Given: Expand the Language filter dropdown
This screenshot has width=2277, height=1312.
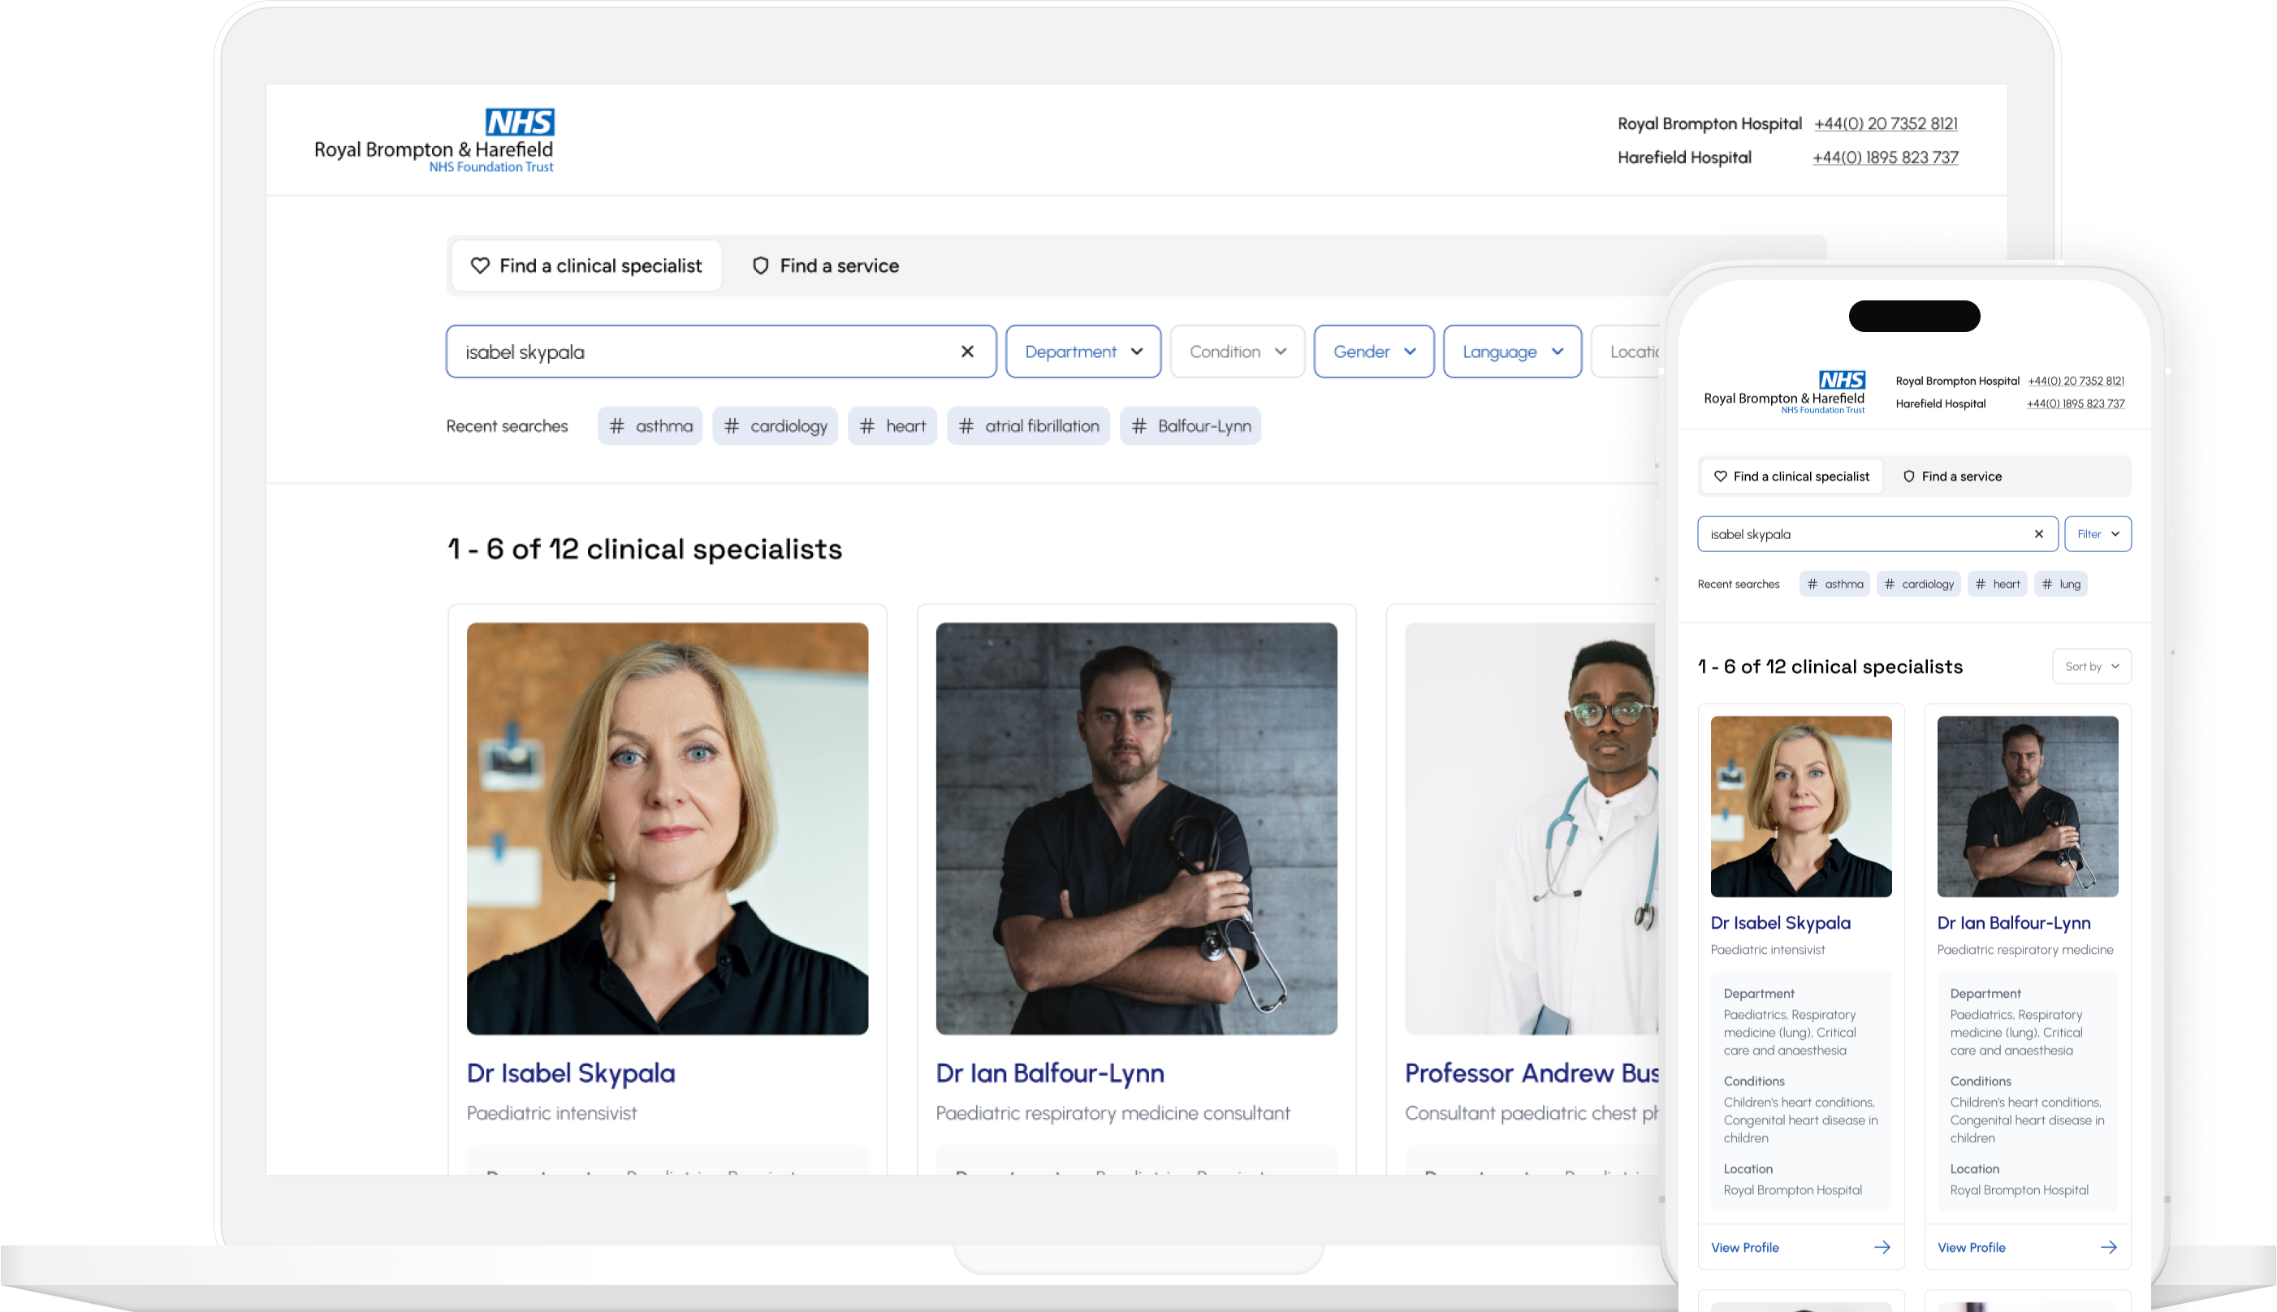Looking at the screenshot, I should coord(1511,352).
